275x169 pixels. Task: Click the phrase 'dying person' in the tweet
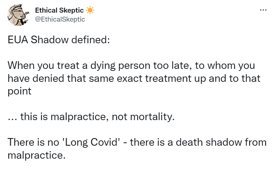tap(109, 66)
